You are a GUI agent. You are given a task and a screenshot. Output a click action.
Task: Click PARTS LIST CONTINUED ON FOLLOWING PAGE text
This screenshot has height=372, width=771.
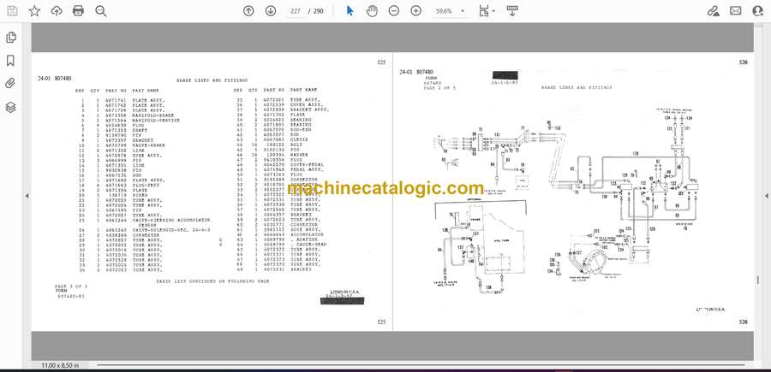click(212, 281)
